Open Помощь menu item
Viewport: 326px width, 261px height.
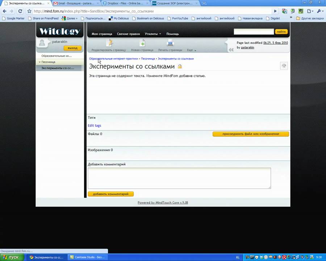(172, 34)
